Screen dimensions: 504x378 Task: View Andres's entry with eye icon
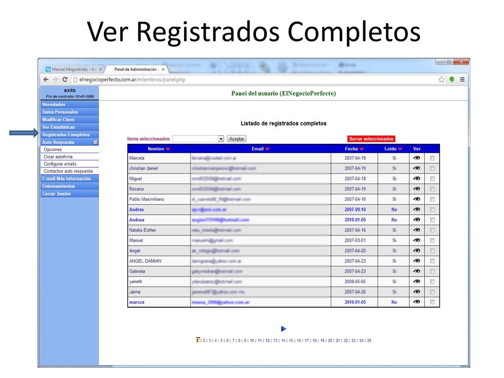point(417,209)
